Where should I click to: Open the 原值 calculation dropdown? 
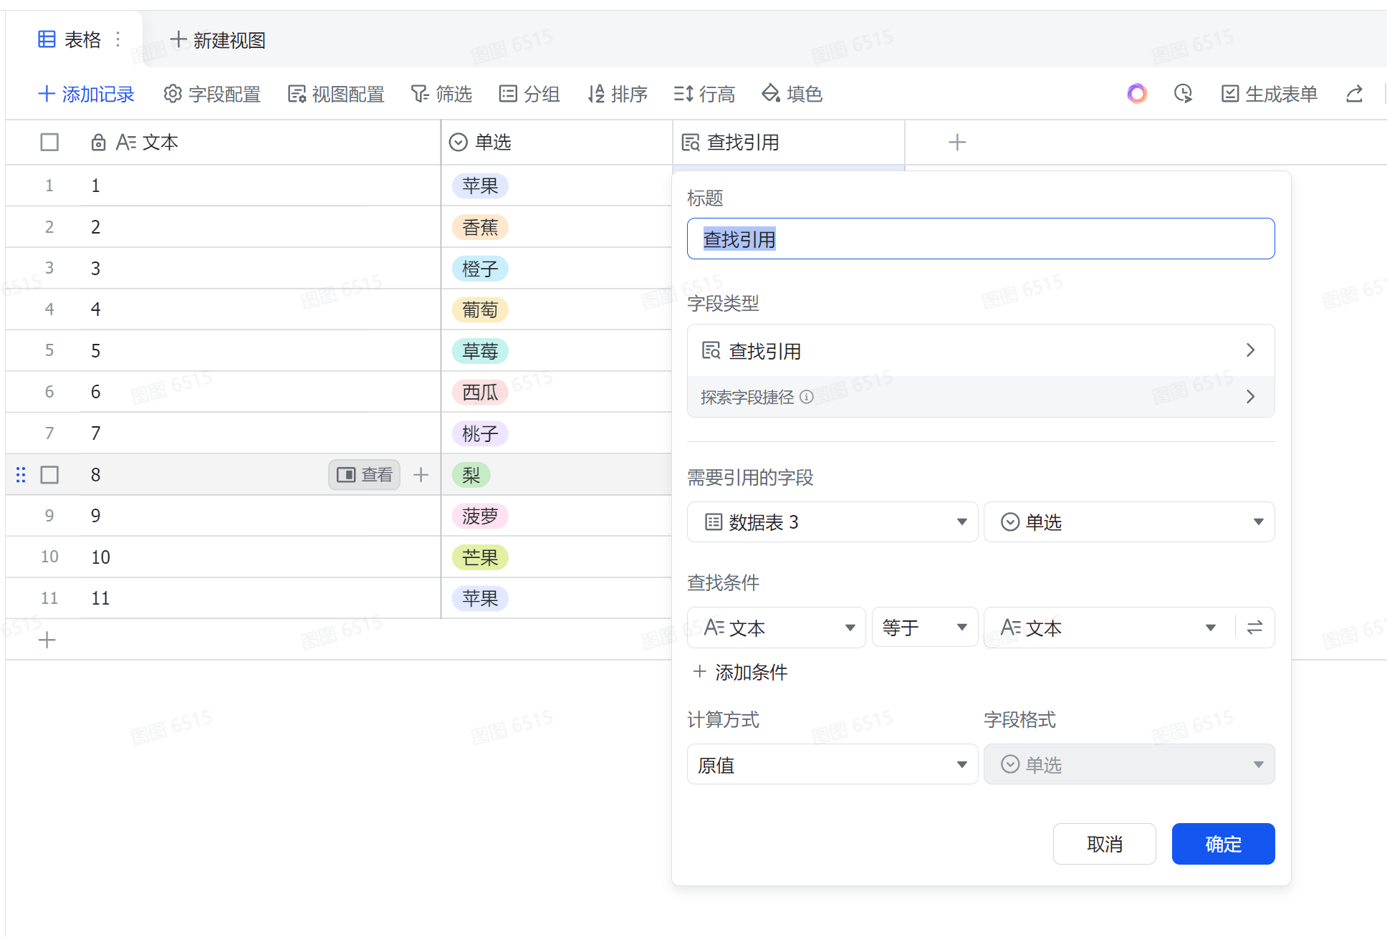tap(832, 764)
